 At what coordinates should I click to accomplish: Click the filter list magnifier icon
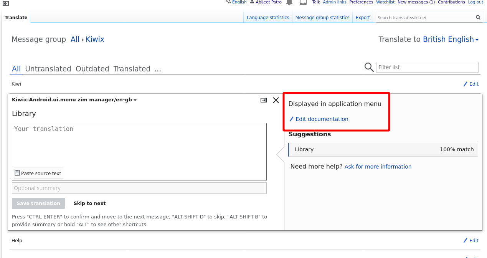coord(369,67)
